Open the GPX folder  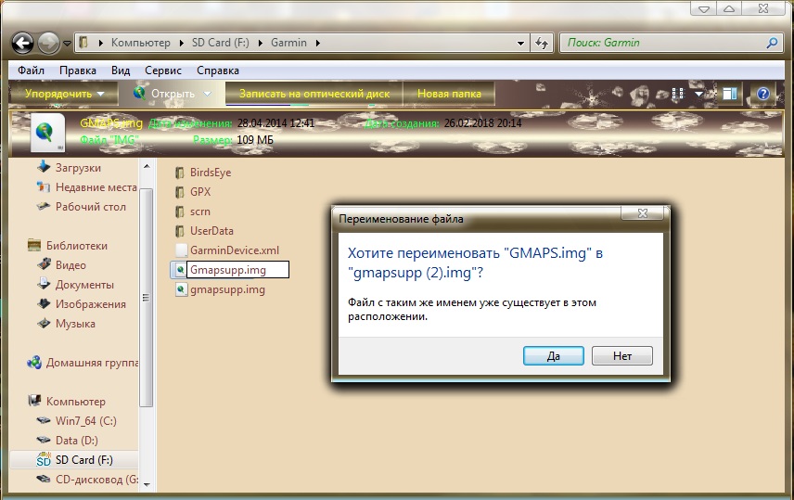[200, 192]
